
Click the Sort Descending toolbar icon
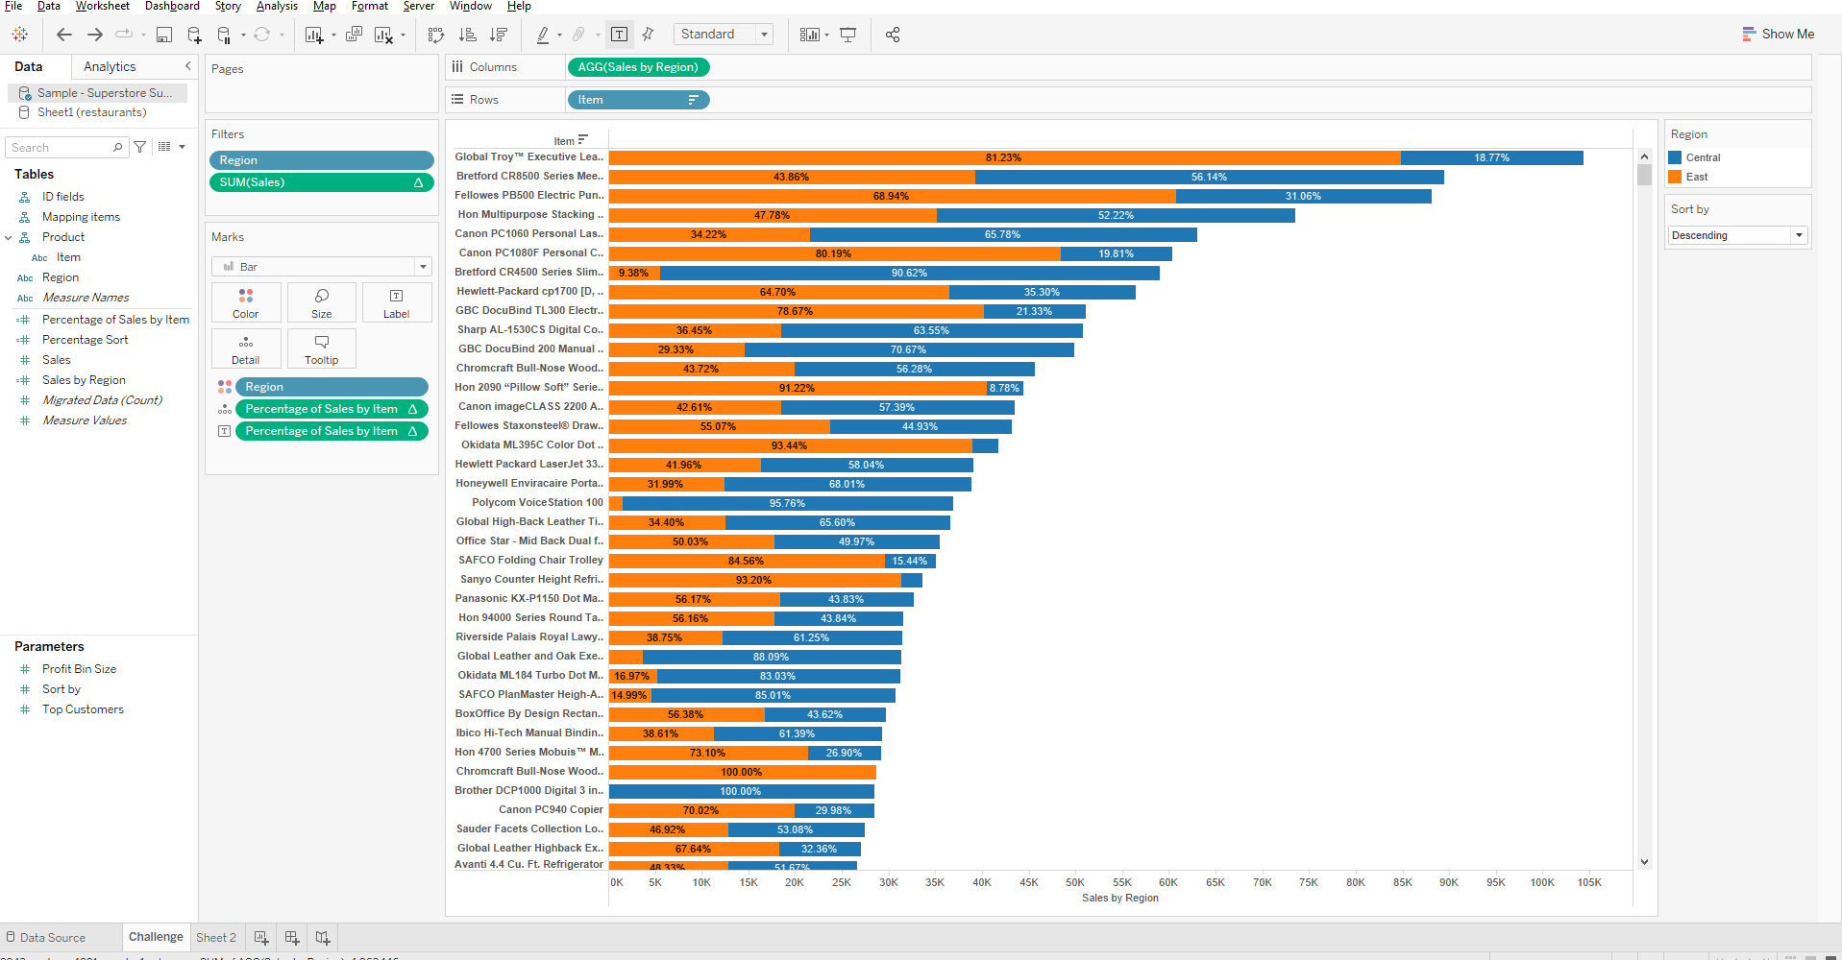[499, 34]
